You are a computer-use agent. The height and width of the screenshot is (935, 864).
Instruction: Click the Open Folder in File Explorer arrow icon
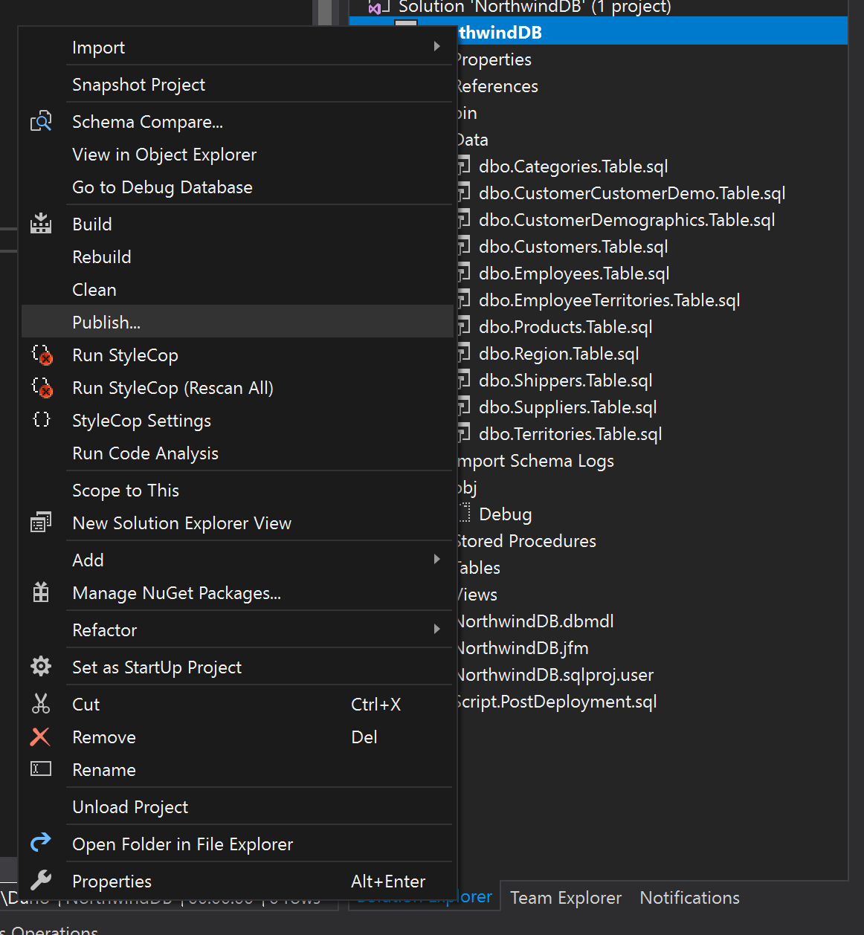(41, 842)
